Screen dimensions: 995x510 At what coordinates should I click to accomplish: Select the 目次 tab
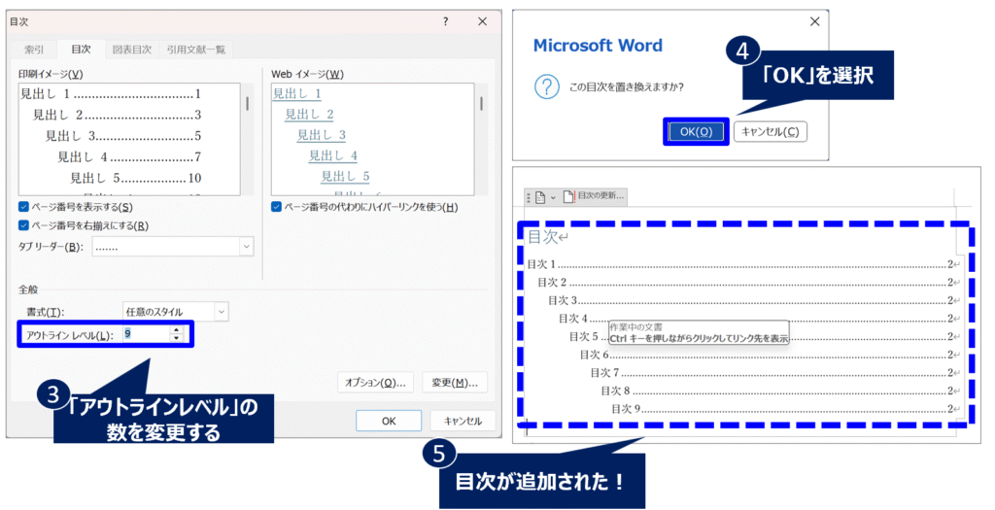[81, 49]
